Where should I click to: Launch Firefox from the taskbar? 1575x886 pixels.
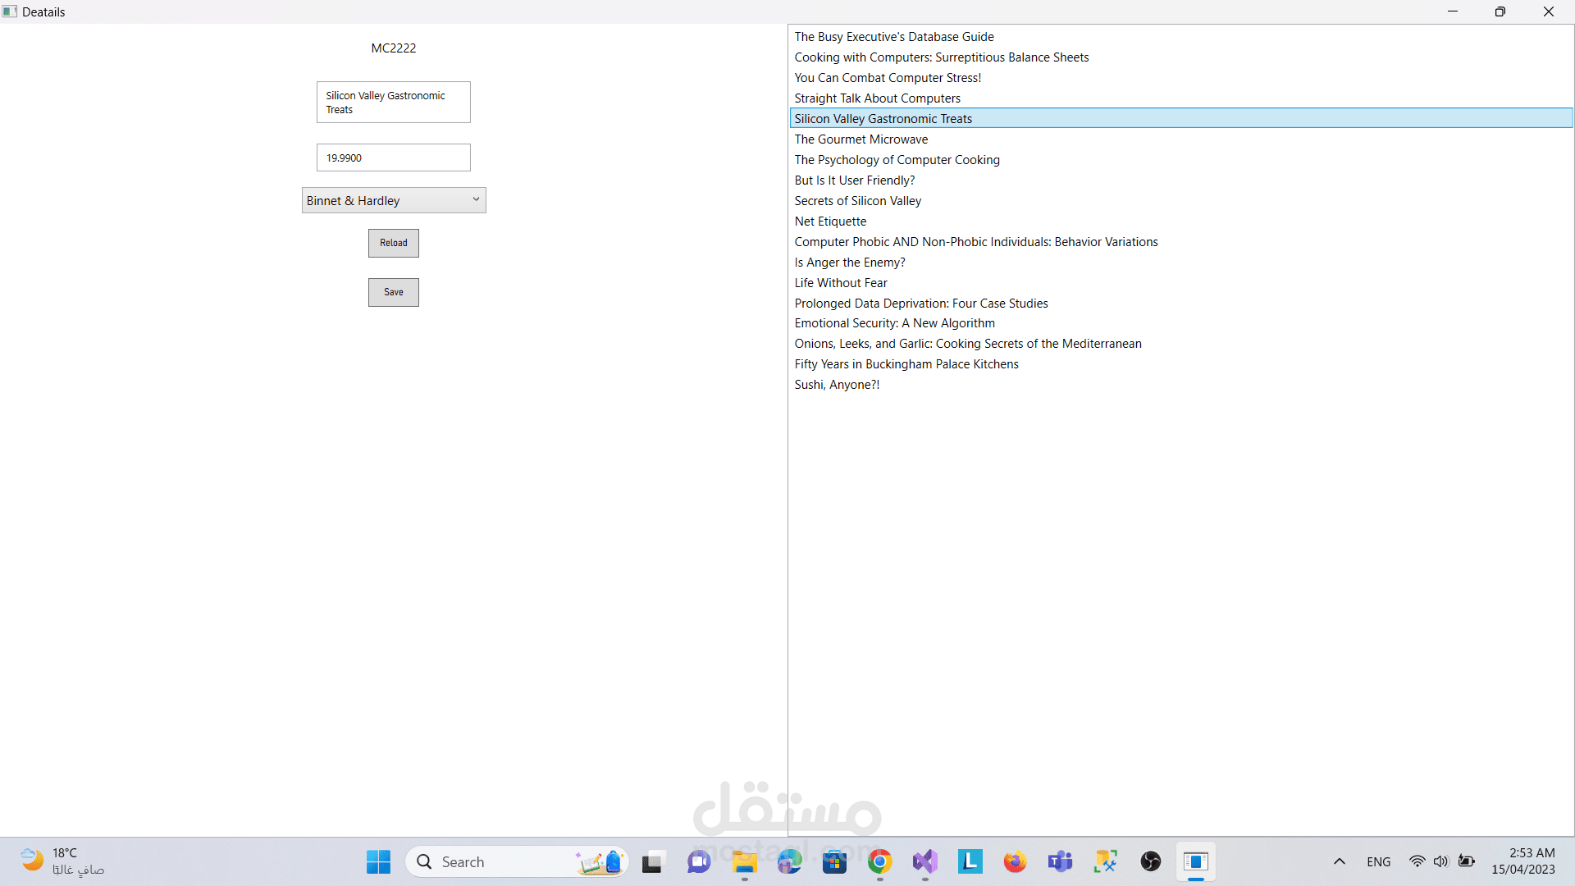1015,861
